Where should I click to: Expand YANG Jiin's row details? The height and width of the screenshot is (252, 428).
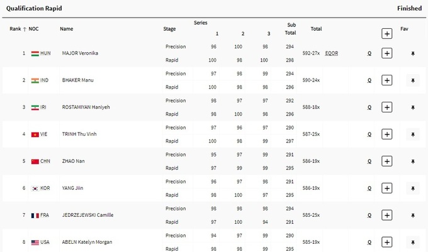pyautogui.click(x=386, y=189)
